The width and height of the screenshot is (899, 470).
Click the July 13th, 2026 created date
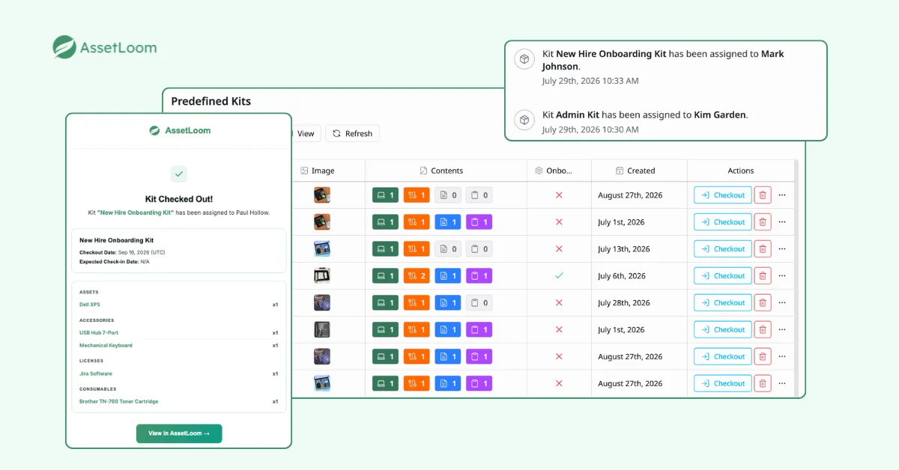click(624, 248)
